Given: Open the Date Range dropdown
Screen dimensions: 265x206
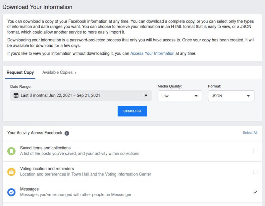Looking at the screenshot, I should 81,95.
